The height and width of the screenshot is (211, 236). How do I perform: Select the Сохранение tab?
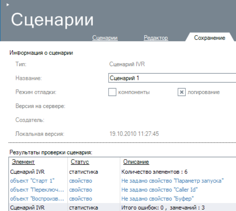click(x=209, y=38)
